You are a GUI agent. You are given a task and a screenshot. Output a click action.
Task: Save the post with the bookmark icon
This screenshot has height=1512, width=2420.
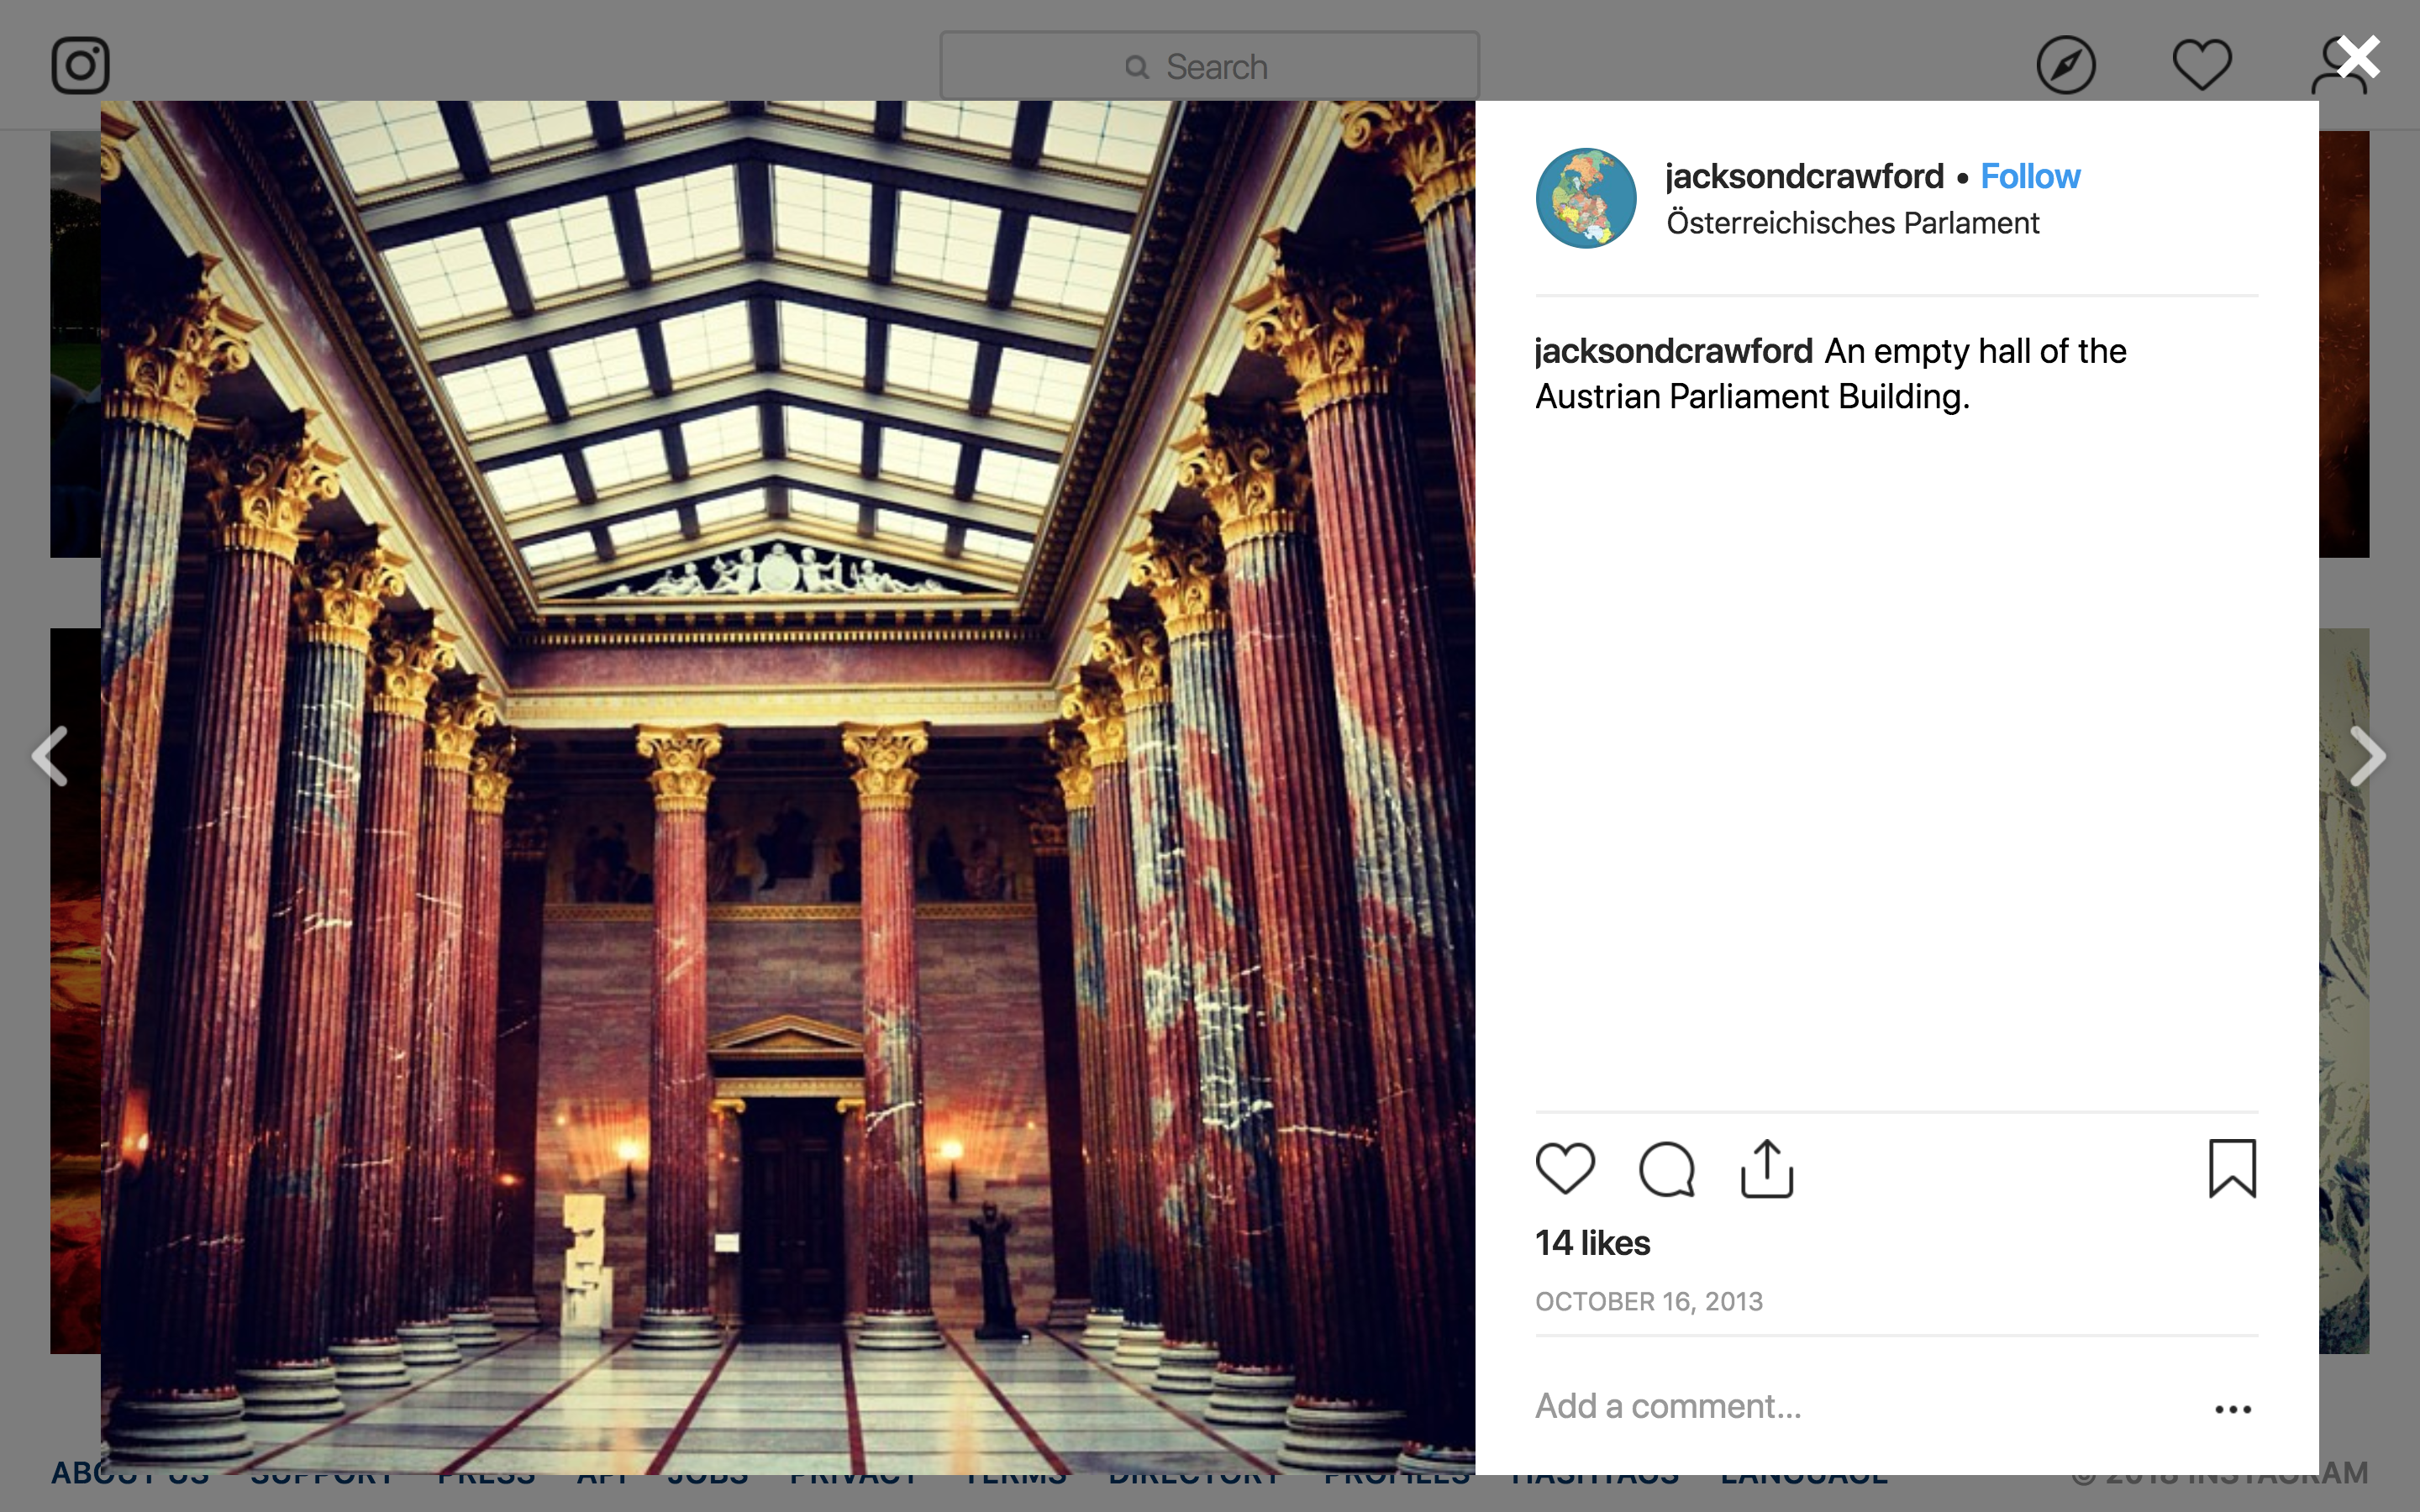pyautogui.click(x=2232, y=1168)
